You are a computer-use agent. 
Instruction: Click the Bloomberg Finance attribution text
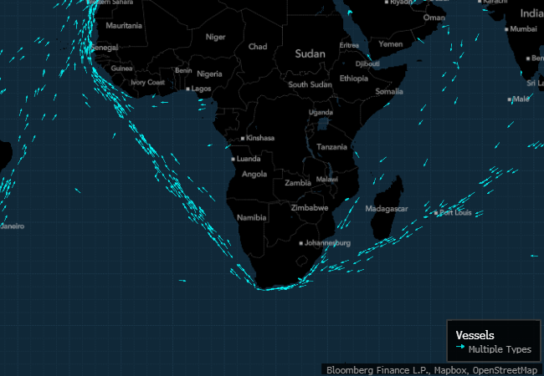pos(432,370)
